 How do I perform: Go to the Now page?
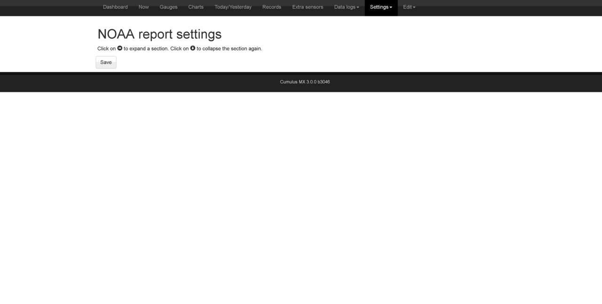[x=143, y=7]
